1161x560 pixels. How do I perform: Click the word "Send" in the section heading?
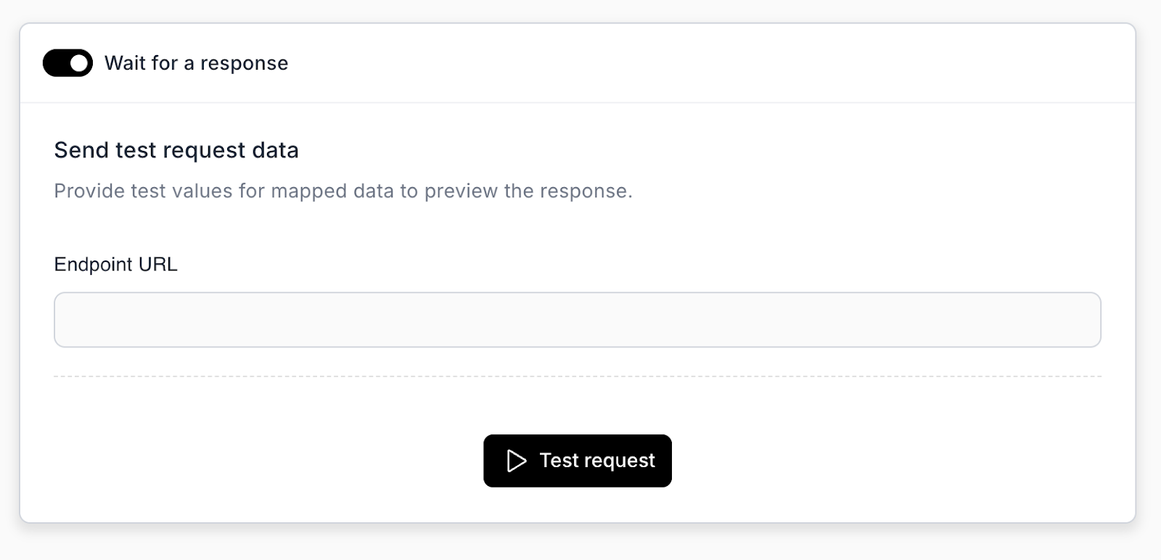(81, 150)
